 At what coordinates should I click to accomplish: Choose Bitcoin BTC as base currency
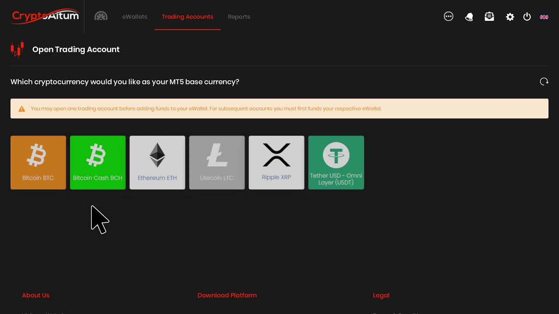(38, 162)
